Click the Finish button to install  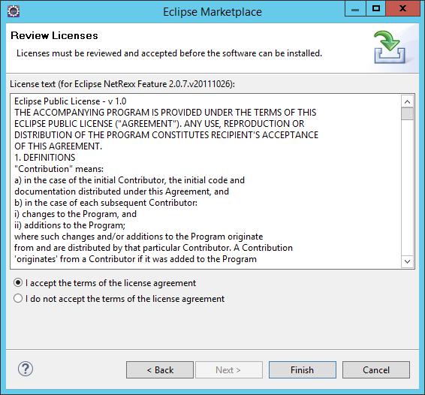click(x=303, y=369)
